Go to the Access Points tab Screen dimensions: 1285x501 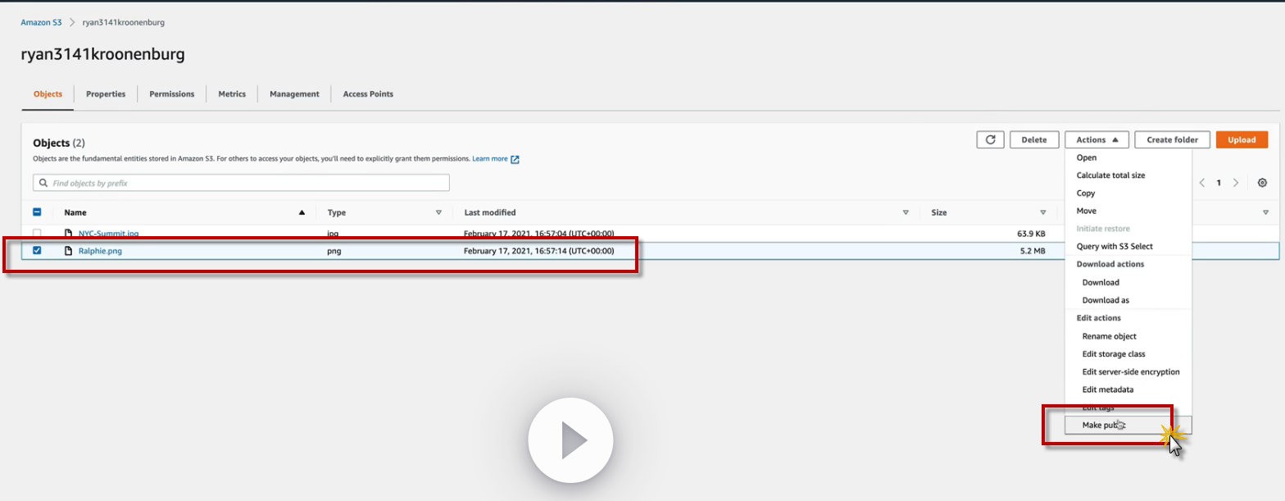coord(368,94)
